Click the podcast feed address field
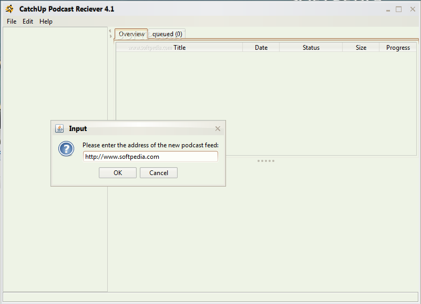421x304 pixels. 150,156
